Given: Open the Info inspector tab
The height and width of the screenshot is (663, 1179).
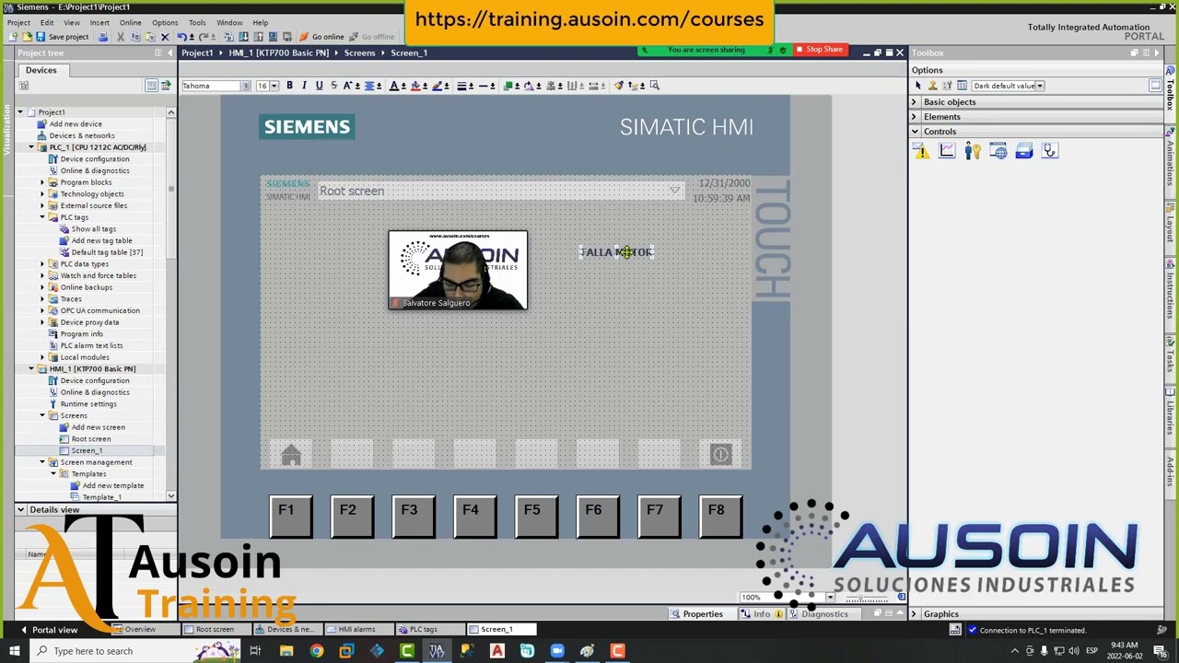Looking at the screenshot, I should 762,614.
